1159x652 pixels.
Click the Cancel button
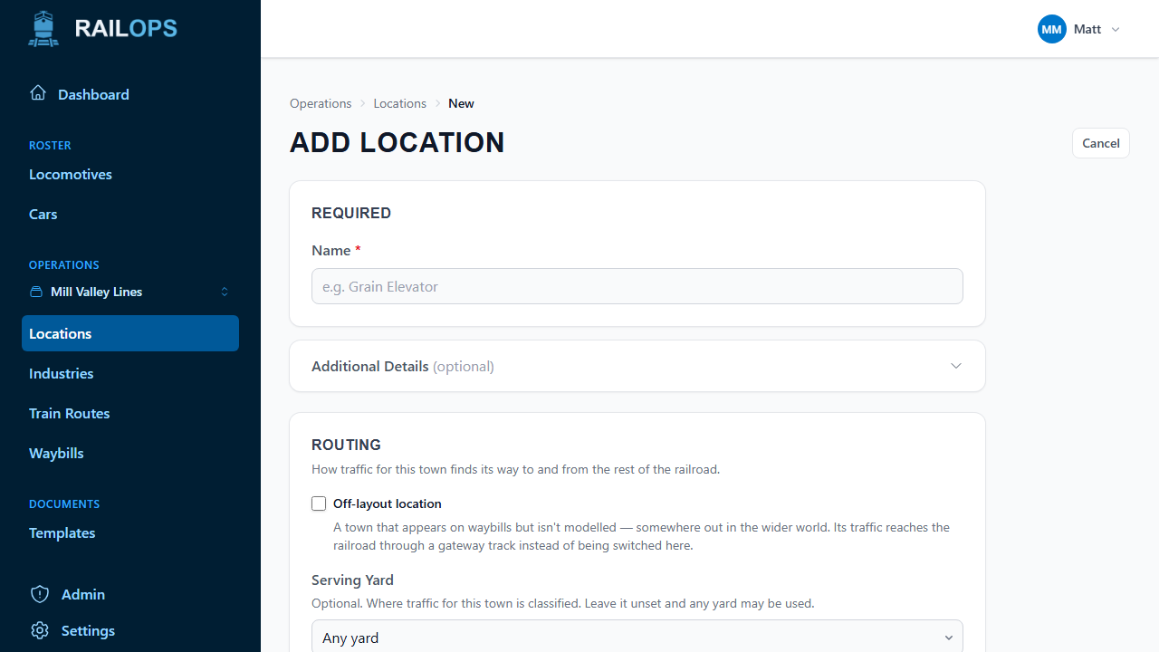point(1101,143)
